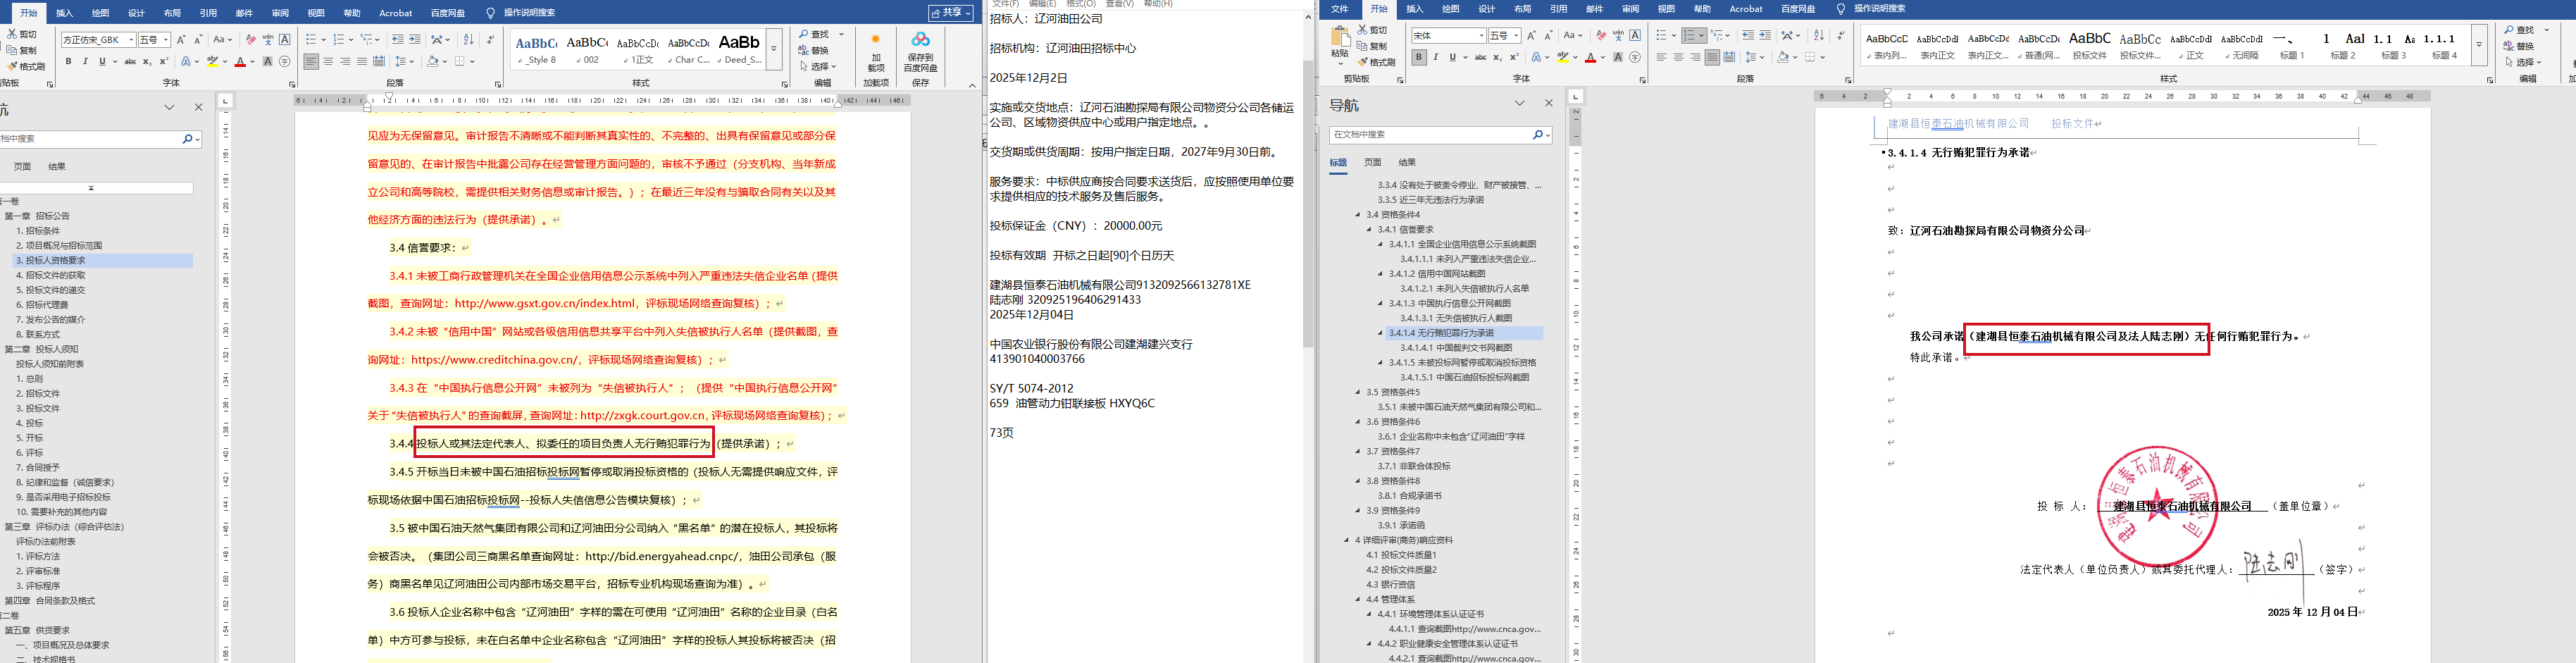
Task: Toggle Italic in left Word window
Action: pyautogui.click(x=86, y=62)
